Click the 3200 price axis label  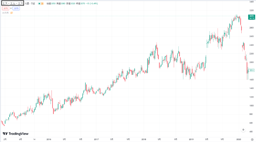click(x=252, y=10)
